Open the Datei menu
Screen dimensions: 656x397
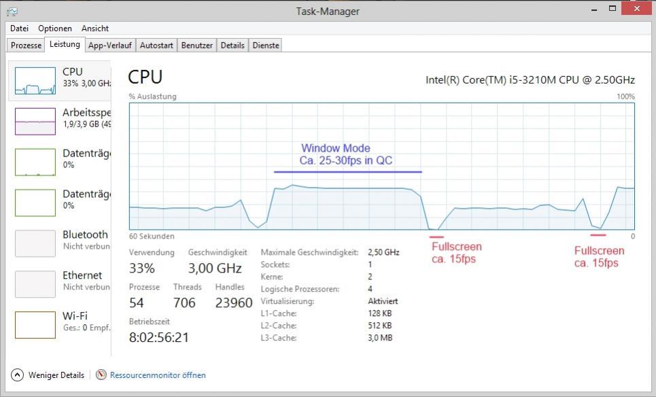(x=19, y=29)
